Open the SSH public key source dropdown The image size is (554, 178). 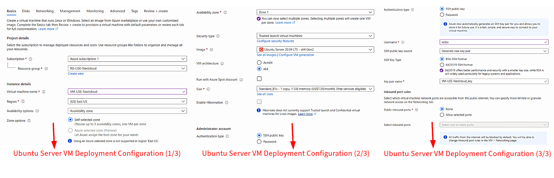pyautogui.click(x=494, y=51)
